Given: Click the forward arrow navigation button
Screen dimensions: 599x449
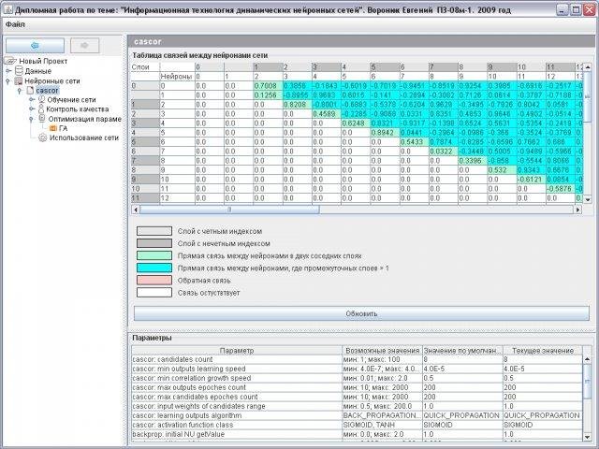Looking at the screenshot, I should pos(84,45).
